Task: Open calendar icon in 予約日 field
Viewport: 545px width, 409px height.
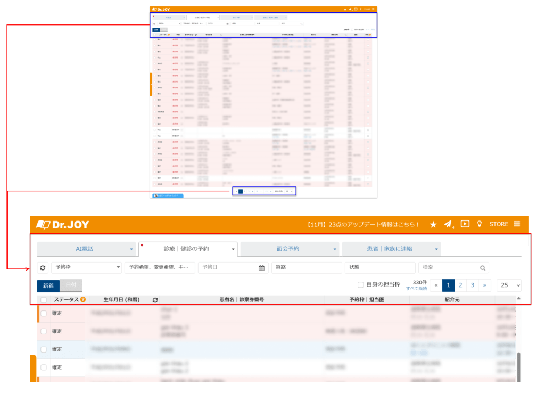Action: (x=262, y=268)
